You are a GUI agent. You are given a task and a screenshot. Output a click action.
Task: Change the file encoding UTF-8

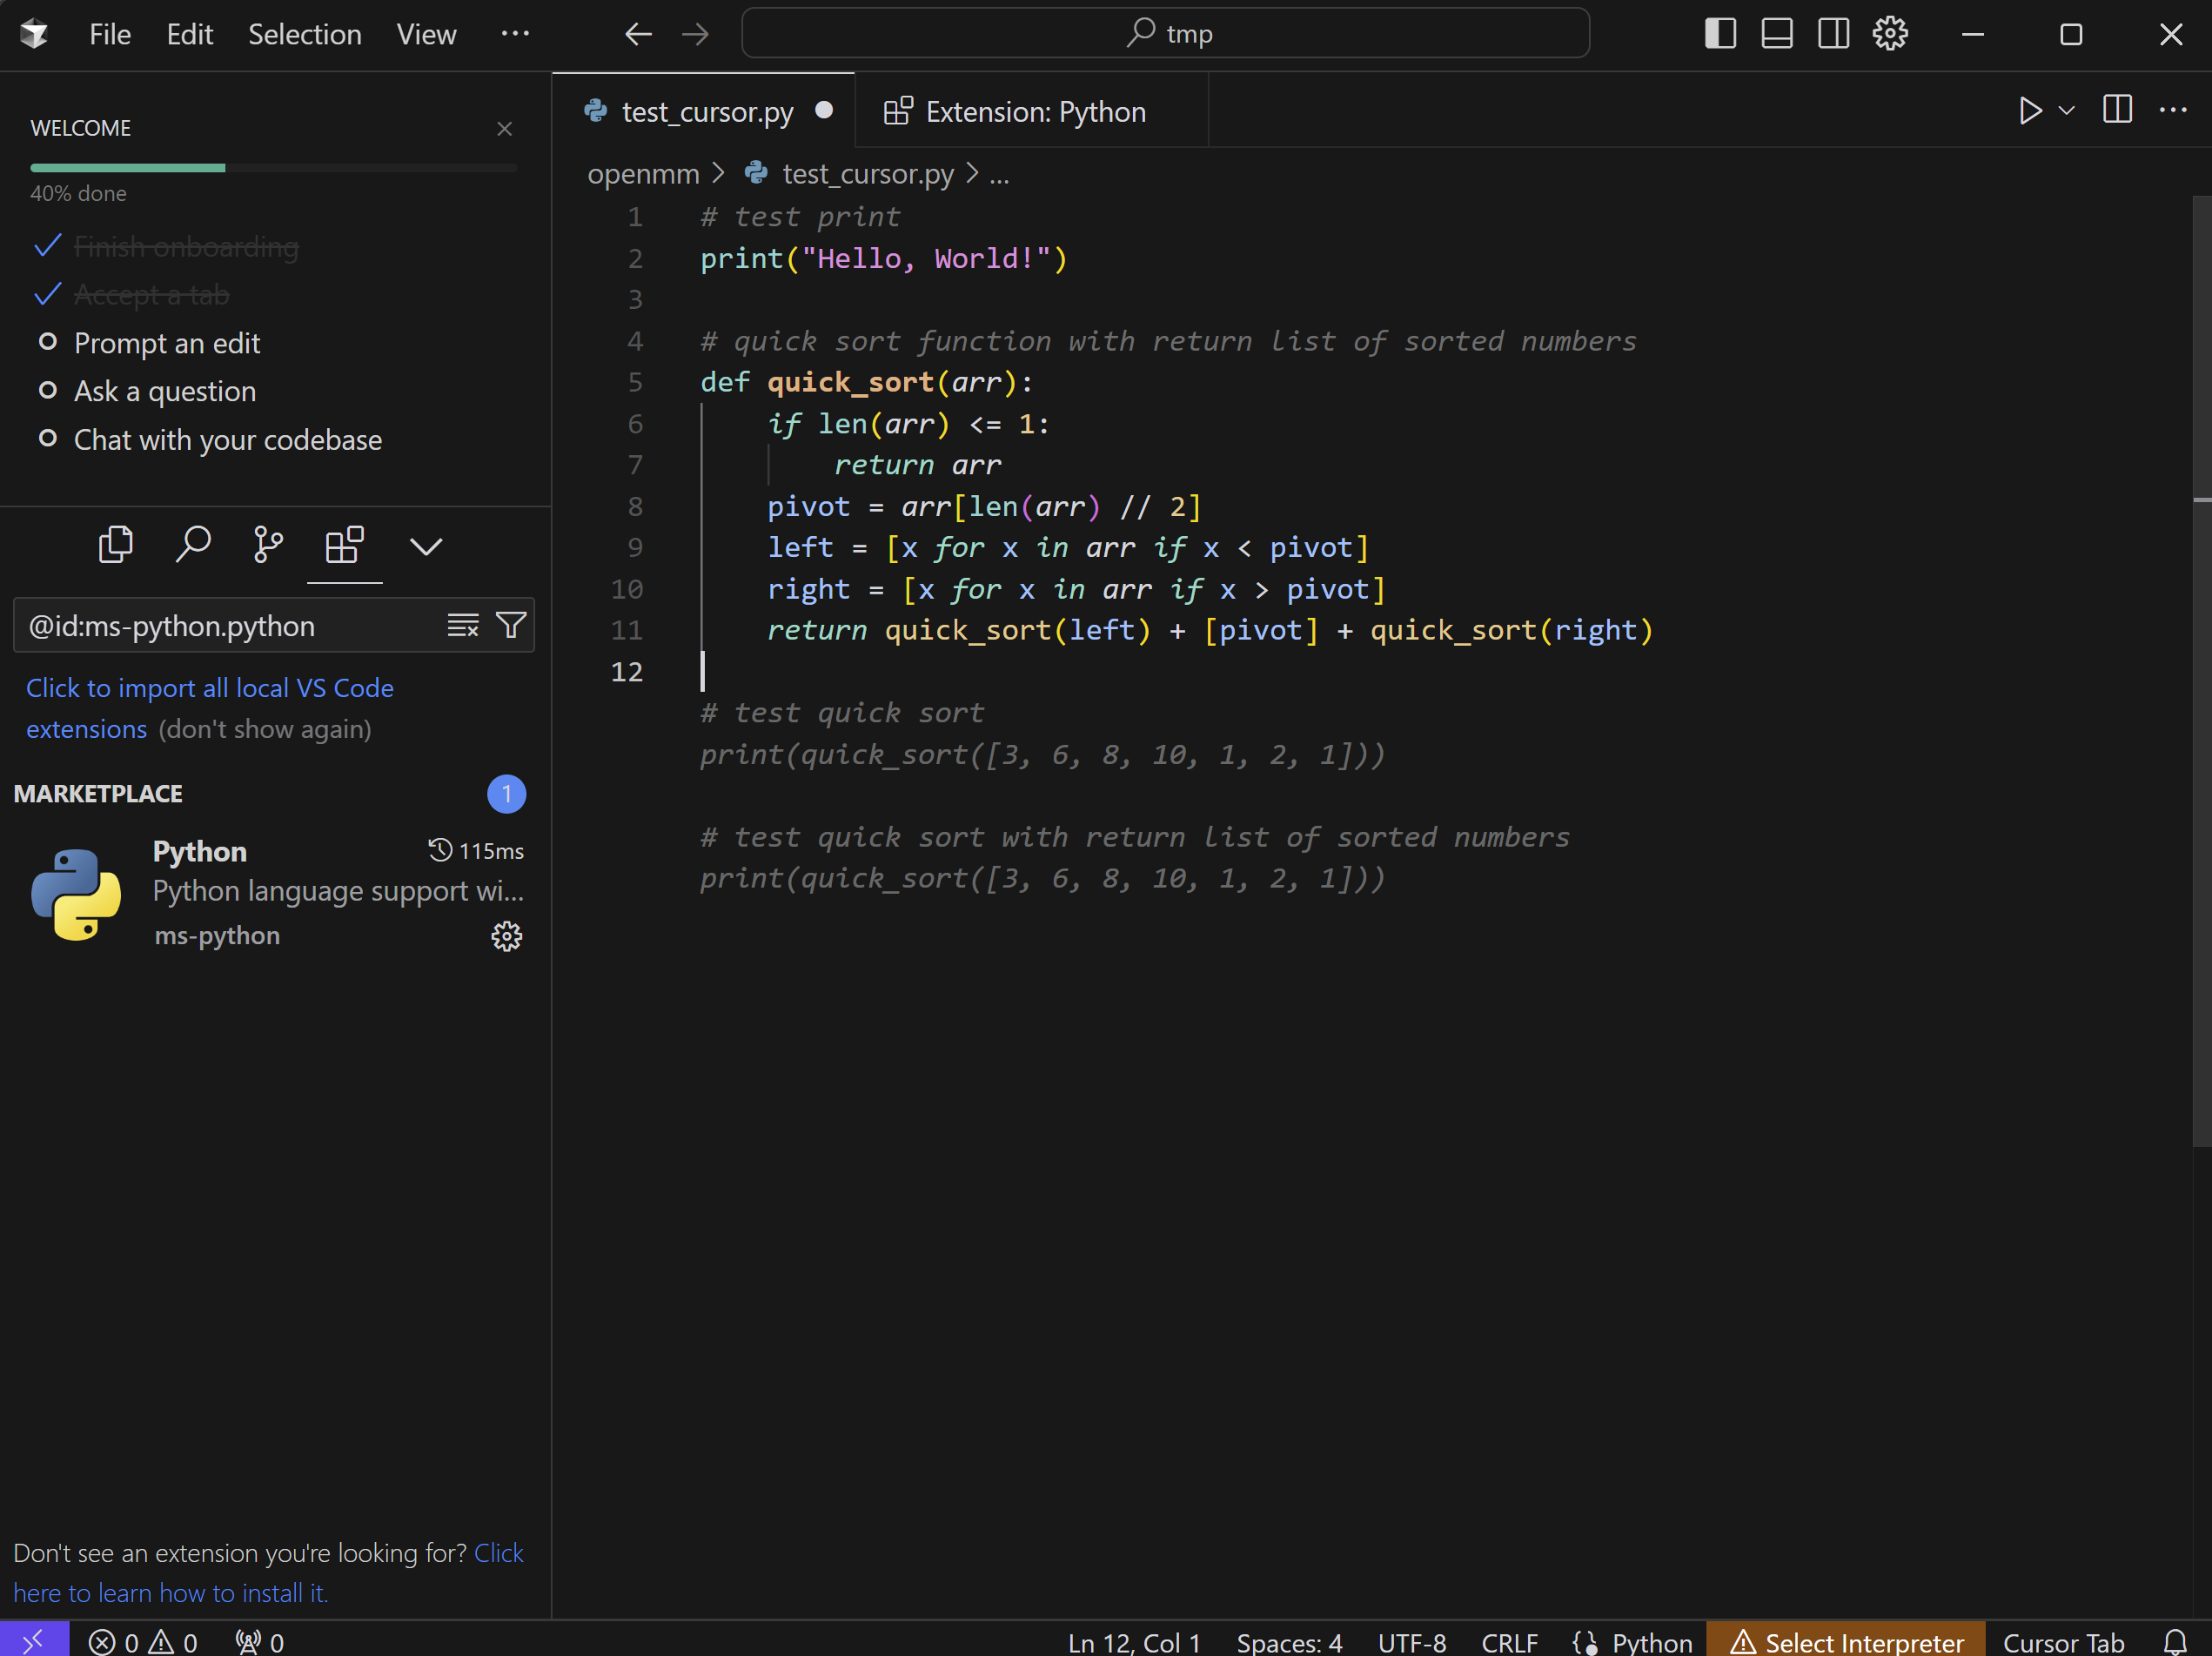(x=1412, y=1642)
